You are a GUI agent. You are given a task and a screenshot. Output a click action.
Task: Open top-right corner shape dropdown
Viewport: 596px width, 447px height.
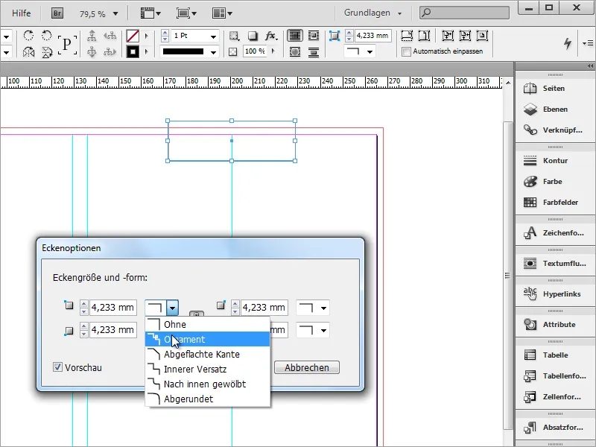pos(323,308)
